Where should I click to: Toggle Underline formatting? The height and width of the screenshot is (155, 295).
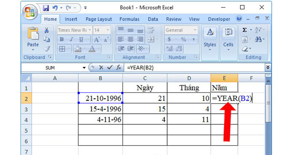tap(81, 39)
